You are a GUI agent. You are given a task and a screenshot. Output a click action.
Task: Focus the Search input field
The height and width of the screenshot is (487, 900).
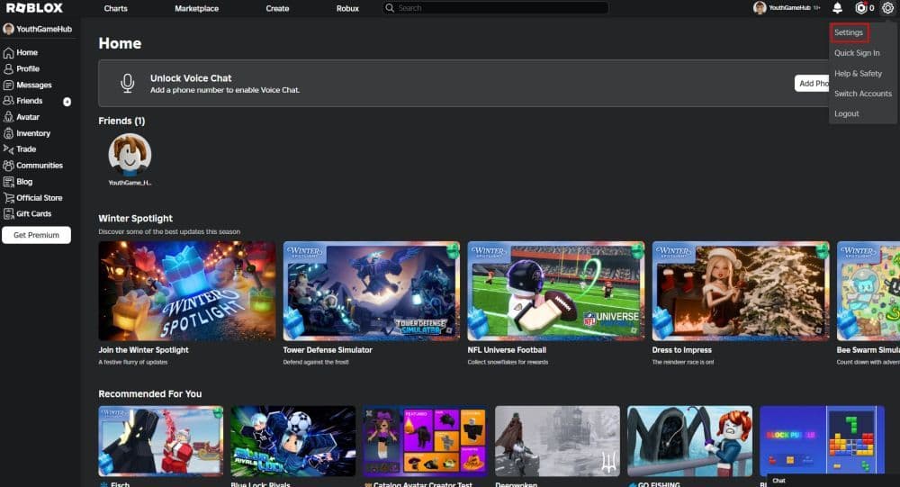point(496,8)
